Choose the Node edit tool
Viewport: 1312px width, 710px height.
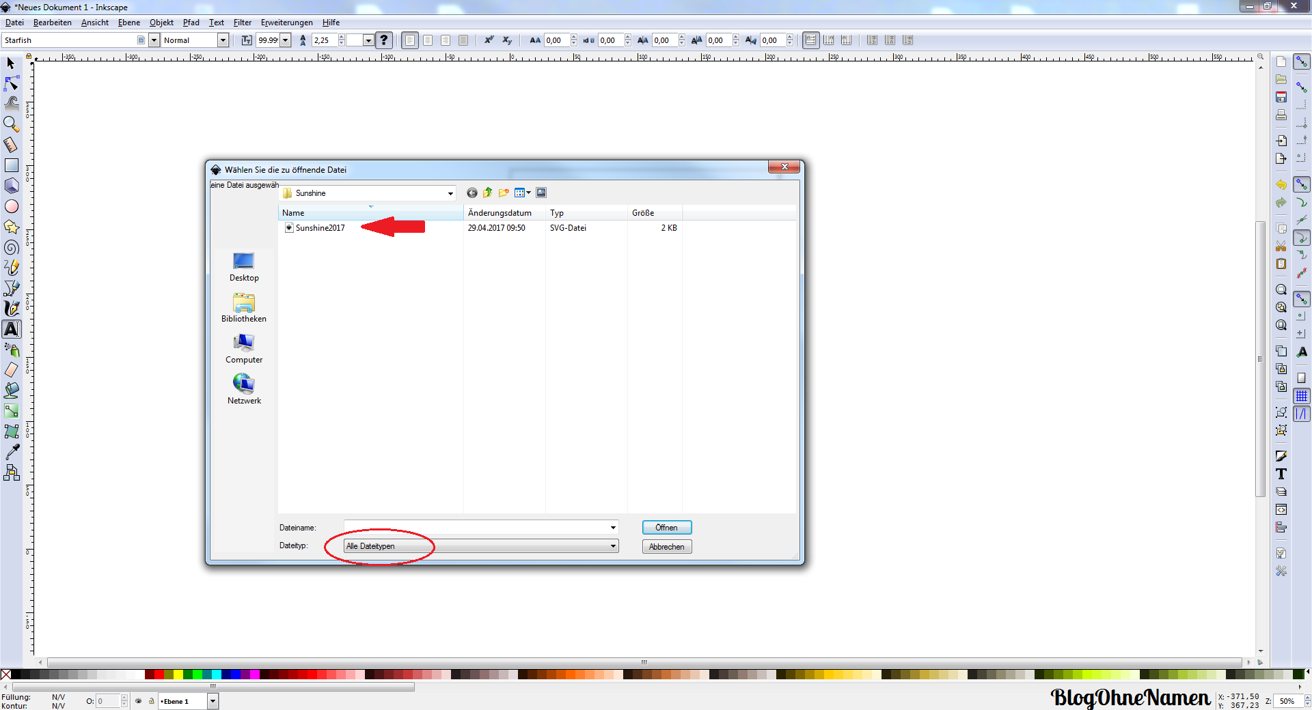tap(12, 83)
